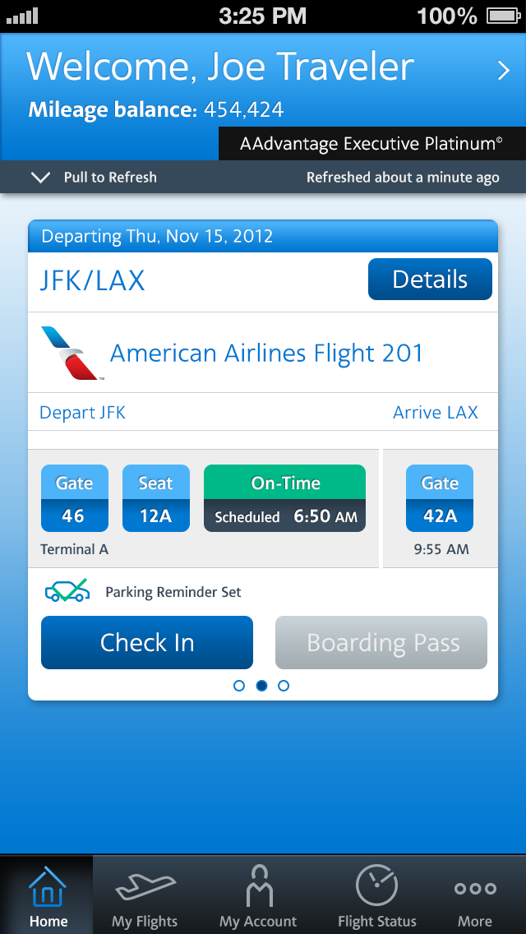
Task: Open profile via the welcome chevron arrow
Action: [504, 71]
